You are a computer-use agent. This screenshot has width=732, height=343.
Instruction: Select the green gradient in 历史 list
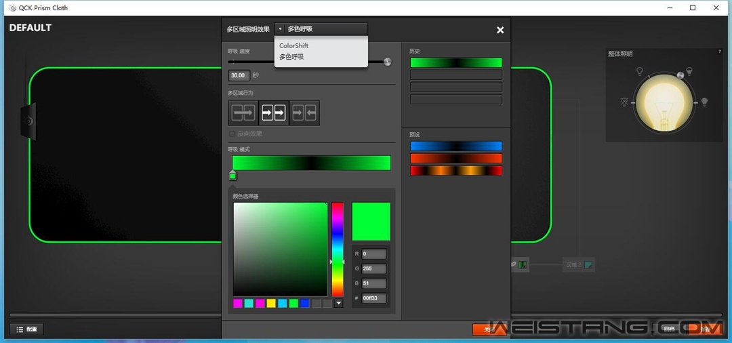click(x=456, y=62)
